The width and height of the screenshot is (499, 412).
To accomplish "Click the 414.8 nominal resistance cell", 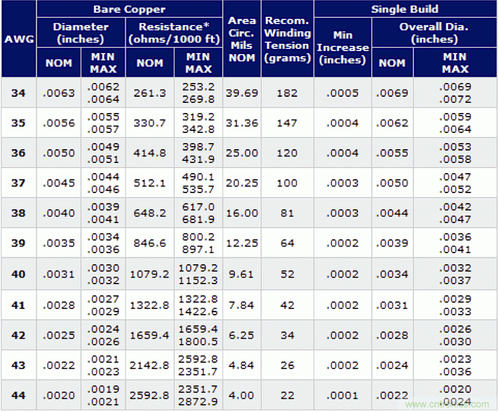I will pyautogui.click(x=149, y=153).
